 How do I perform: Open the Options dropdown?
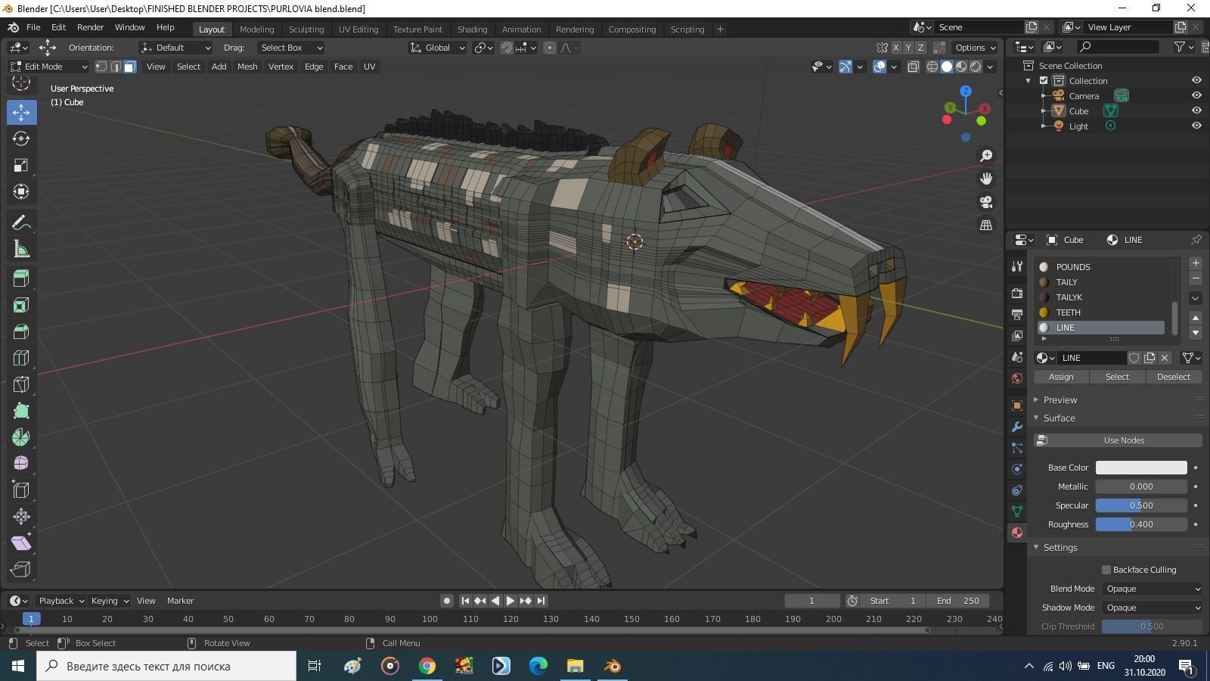pos(976,48)
